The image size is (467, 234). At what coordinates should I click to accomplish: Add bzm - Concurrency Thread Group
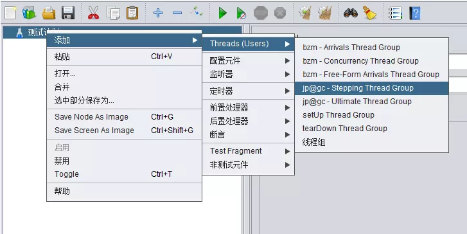[372, 61]
